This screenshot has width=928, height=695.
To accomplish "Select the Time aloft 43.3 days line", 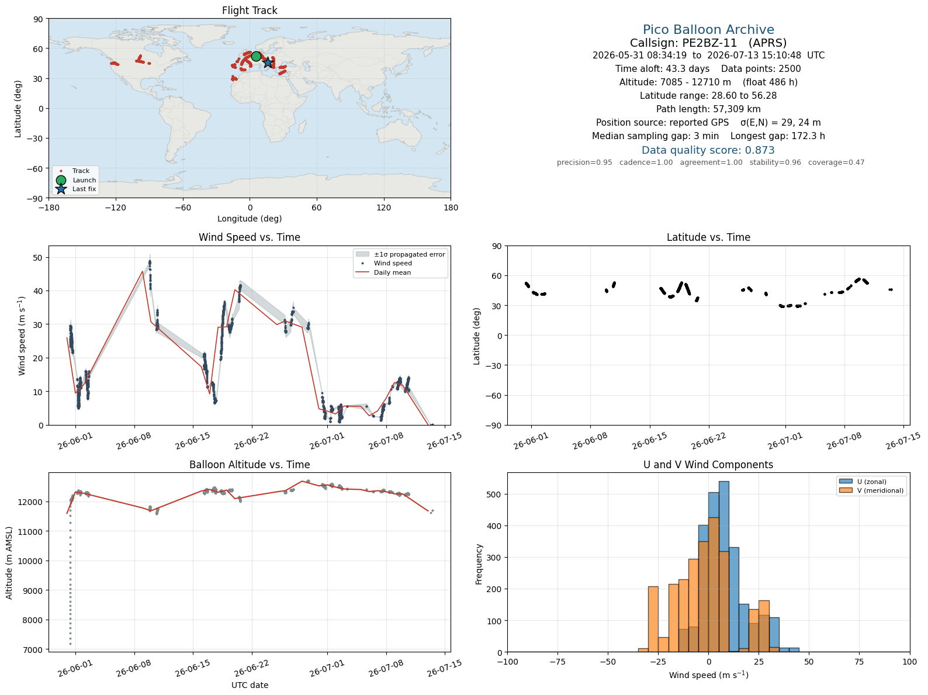I will (708, 69).
